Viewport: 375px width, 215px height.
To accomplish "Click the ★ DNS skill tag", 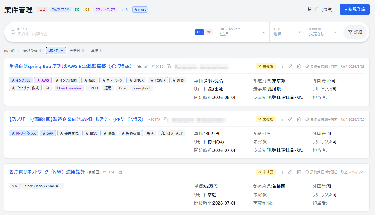I will [x=178, y=80].
